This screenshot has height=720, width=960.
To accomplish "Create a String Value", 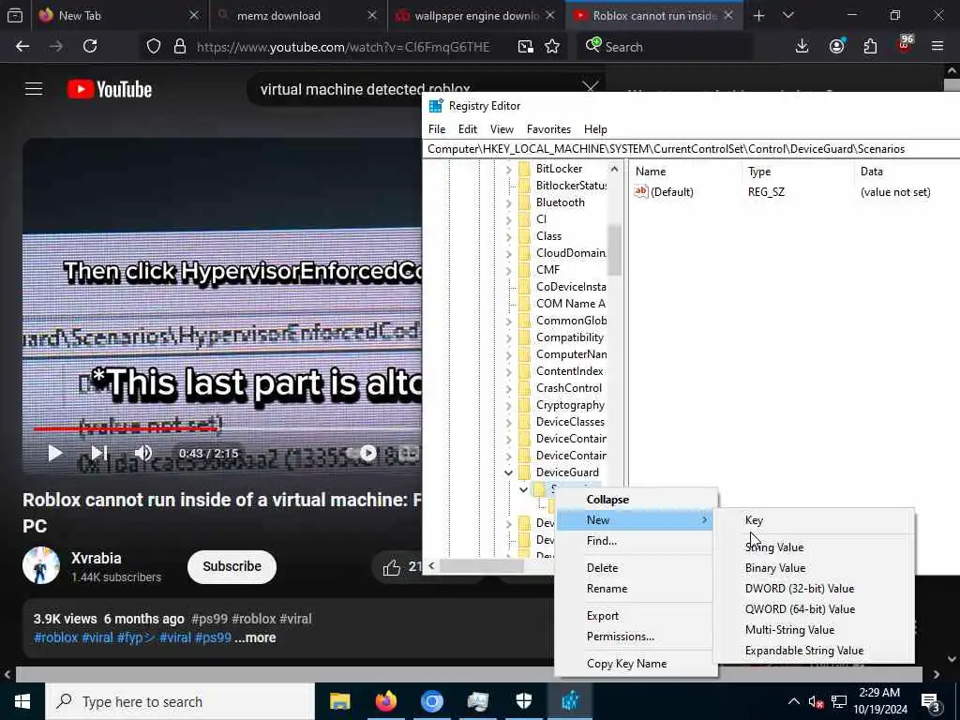I will pyautogui.click(x=815, y=547).
